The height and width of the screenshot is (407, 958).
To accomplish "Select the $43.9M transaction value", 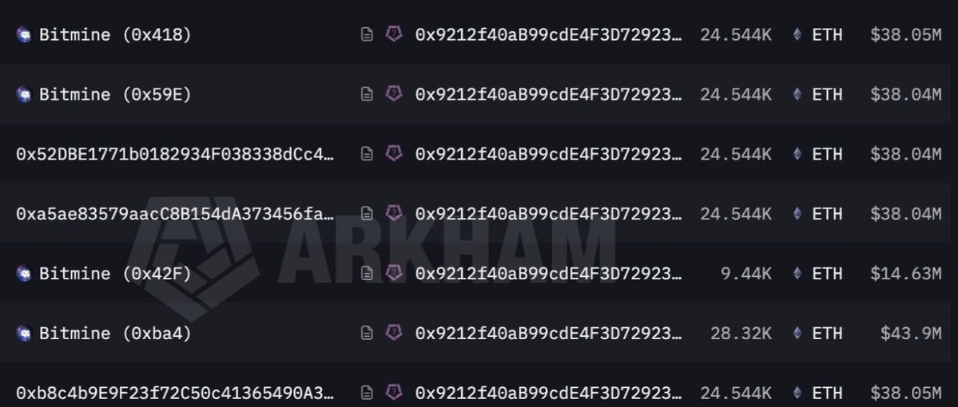I will pos(911,333).
